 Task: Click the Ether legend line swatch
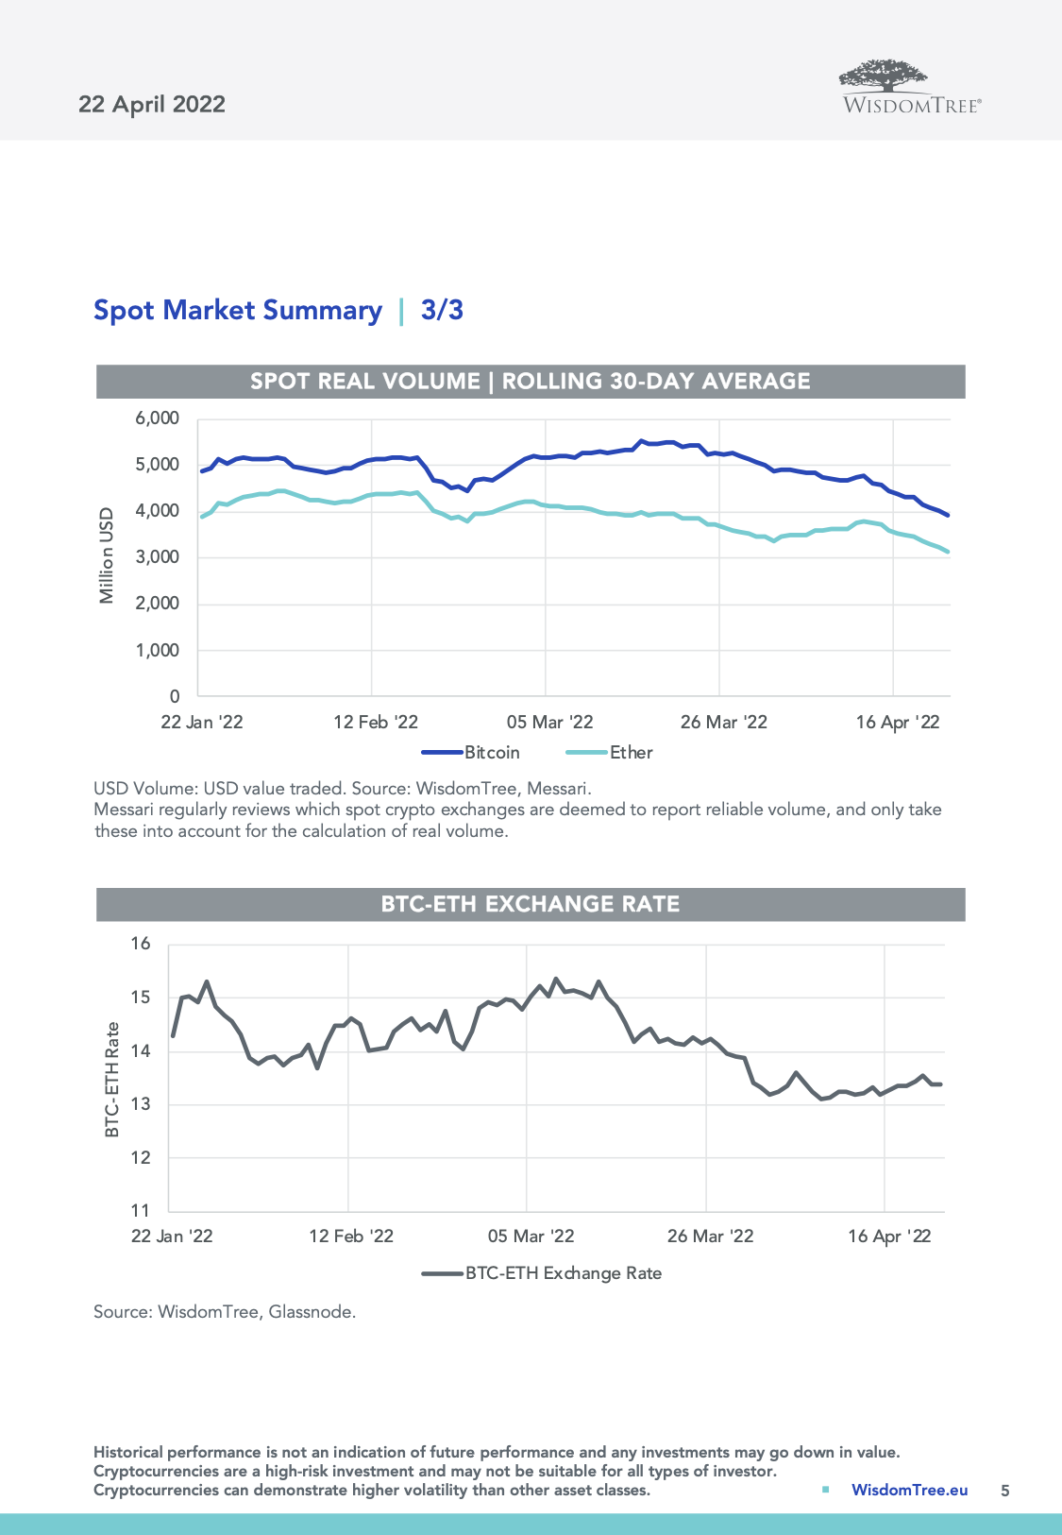(585, 753)
